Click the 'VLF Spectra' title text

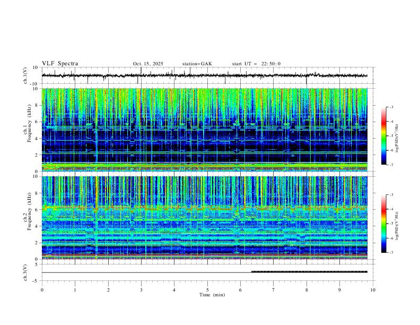[60, 64]
